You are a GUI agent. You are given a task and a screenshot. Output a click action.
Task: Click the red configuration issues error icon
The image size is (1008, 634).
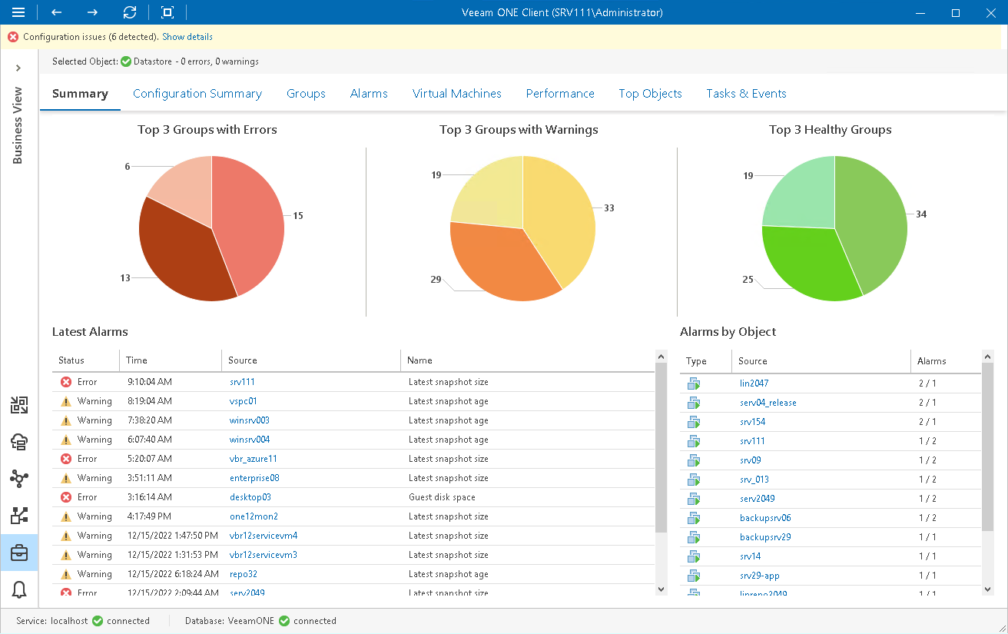[13, 37]
